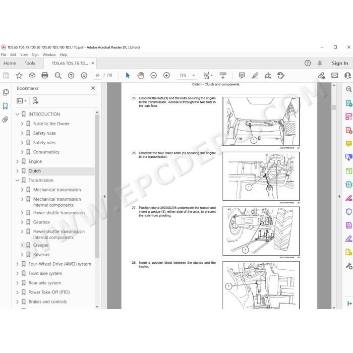Jump to Brakes and controls bookmark
Screen dimensions: 353x353
tap(47, 302)
